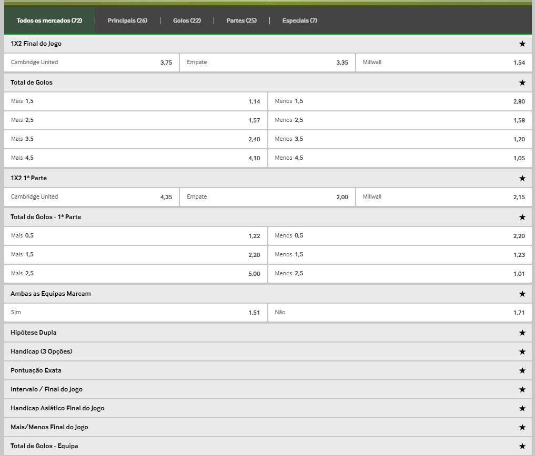This screenshot has height=456, width=535.
Task: Expand the Pontuação Exata market
Action: click(268, 370)
